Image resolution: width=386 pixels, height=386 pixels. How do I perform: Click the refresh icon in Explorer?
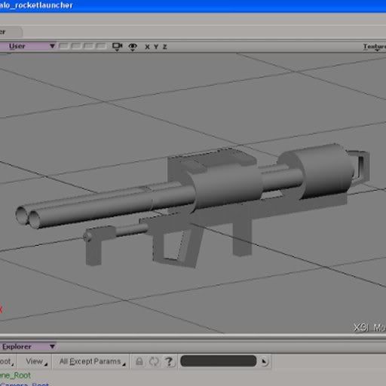pyautogui.click(x=154, y=362)
